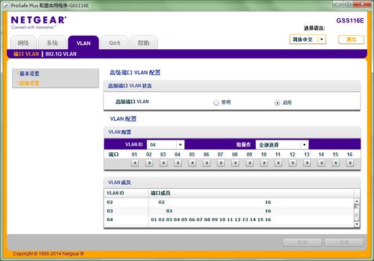Click the ProSafe Plus title bar app icon
Image resolution: width=374 pixels, height=261 pixels.
coord(7,5)
